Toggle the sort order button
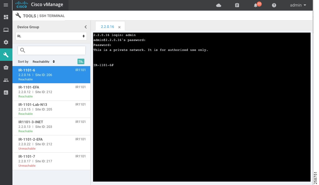This screenshot has width=319, height=185. point(81,61)
